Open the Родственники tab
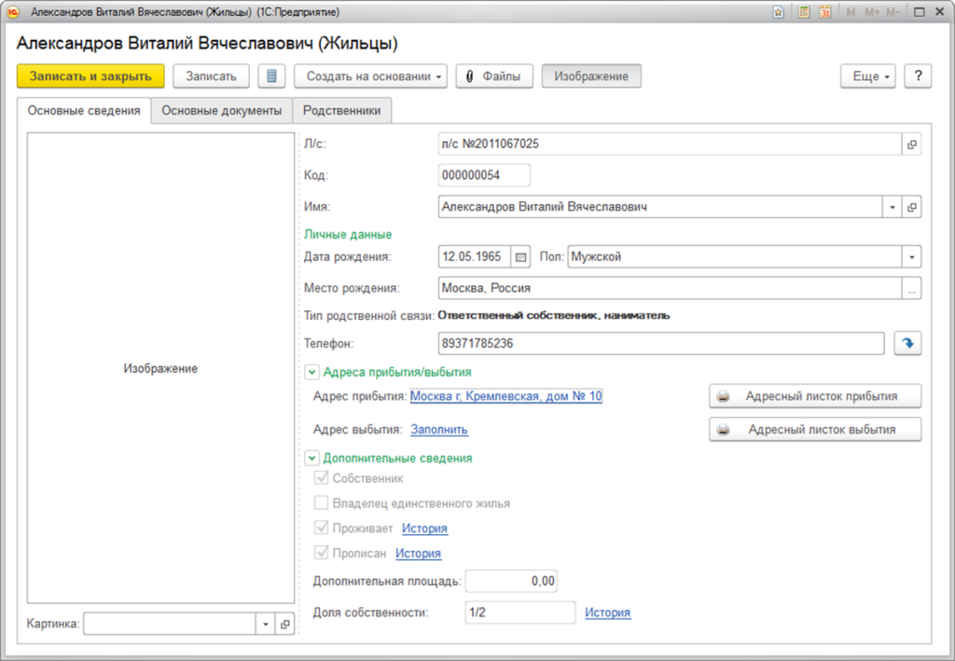This screenshot has width=955, height=661. [x=342, y=111]
